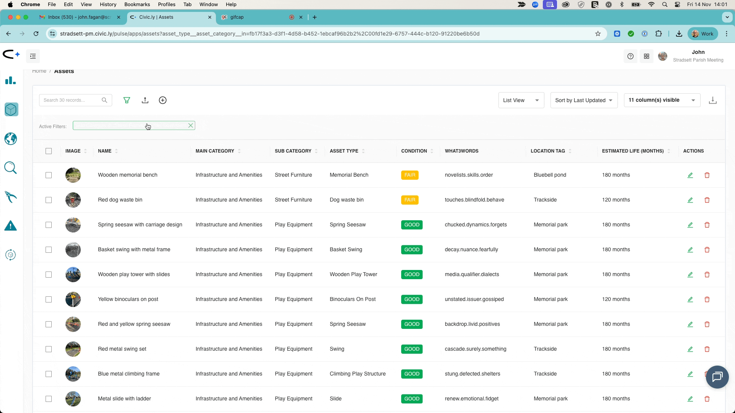The image size is (735, 413).
Task: Switch to the Inbox Gmail tab
Action: (79, 17)
